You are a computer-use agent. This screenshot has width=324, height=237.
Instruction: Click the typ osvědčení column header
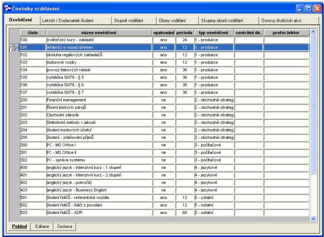tap(214, 33)
